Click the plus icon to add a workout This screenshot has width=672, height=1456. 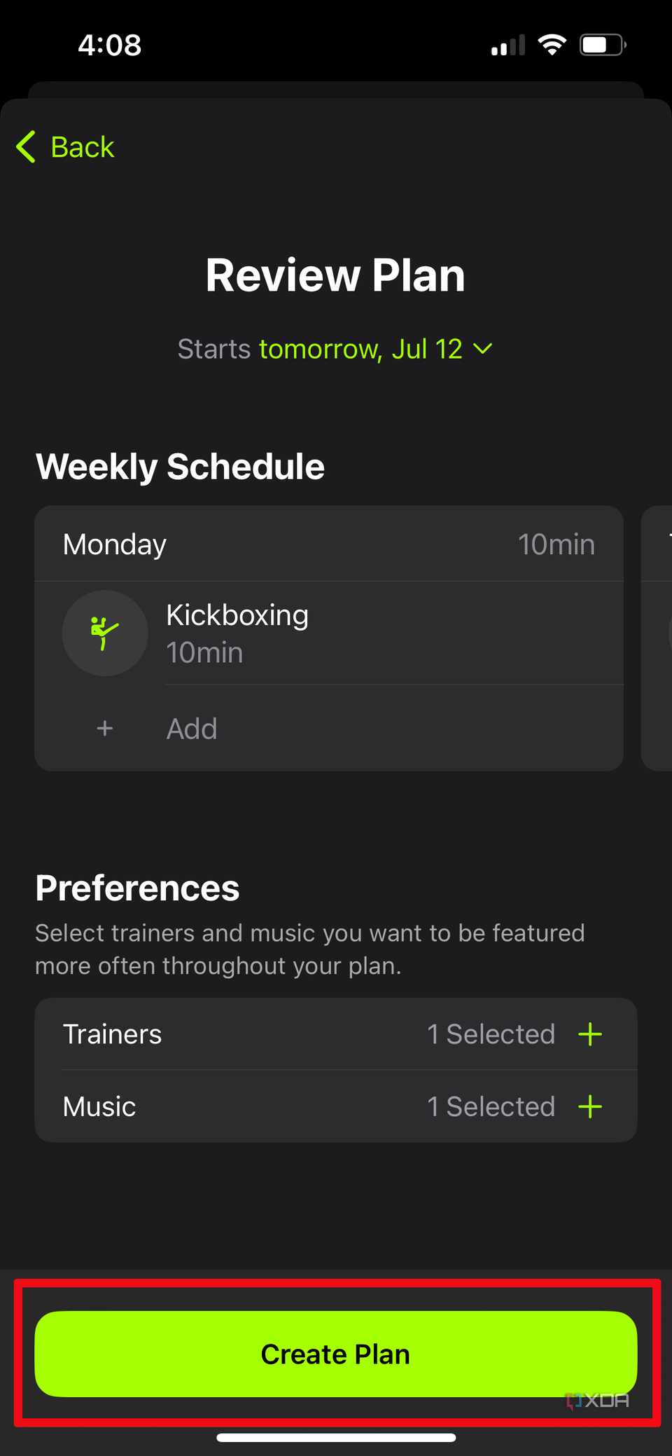click(104, 728)
